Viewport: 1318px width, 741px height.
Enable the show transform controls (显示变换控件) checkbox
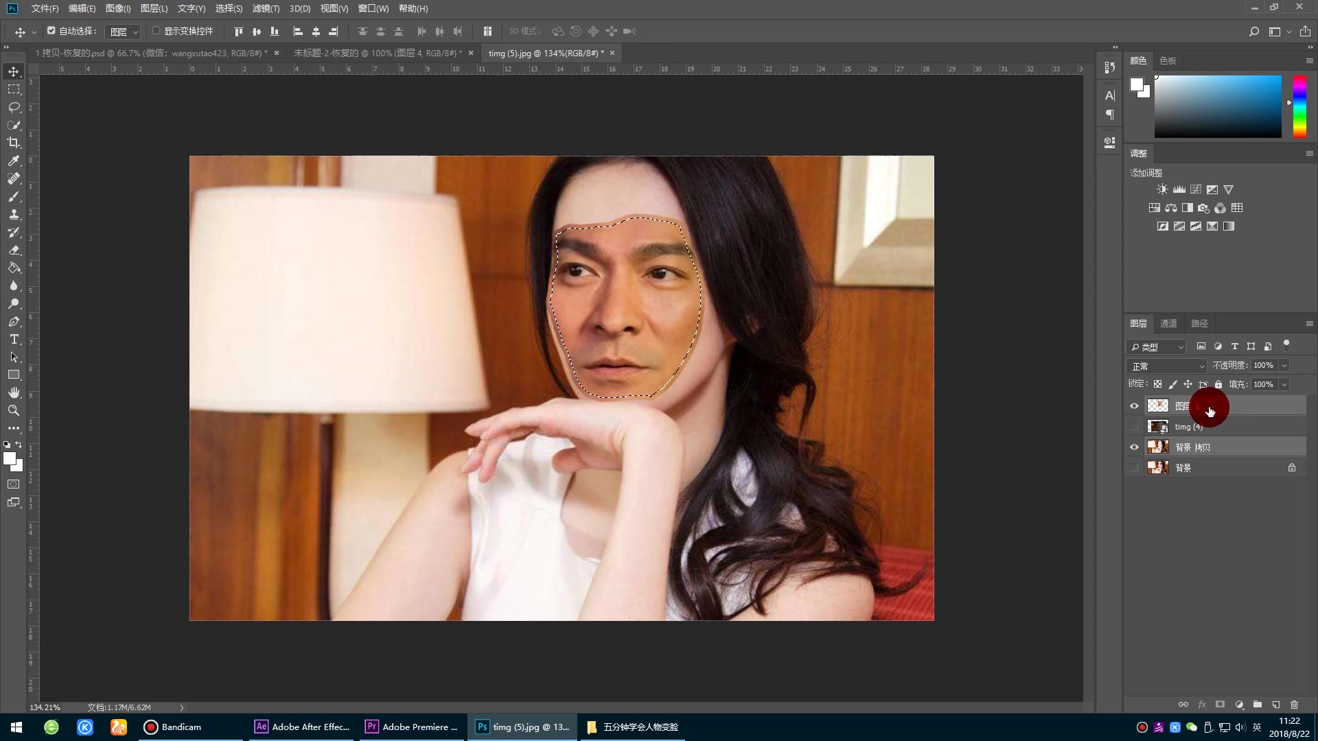[x=157, y=31]
